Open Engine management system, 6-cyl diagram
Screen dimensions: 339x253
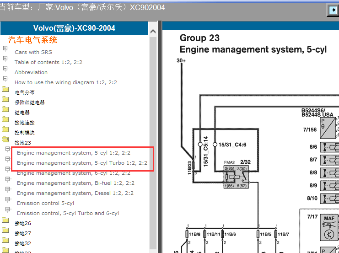(74, 173)
